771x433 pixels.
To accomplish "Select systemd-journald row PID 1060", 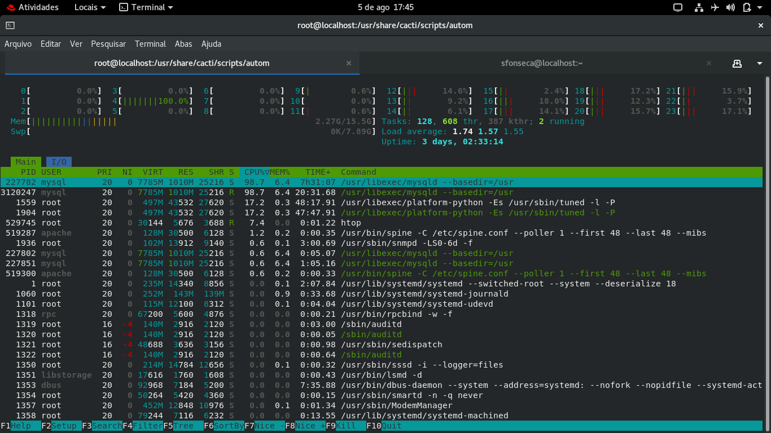I will [x=382, y=294].
